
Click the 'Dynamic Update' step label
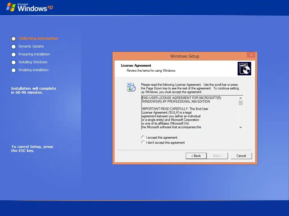[31, 46]
